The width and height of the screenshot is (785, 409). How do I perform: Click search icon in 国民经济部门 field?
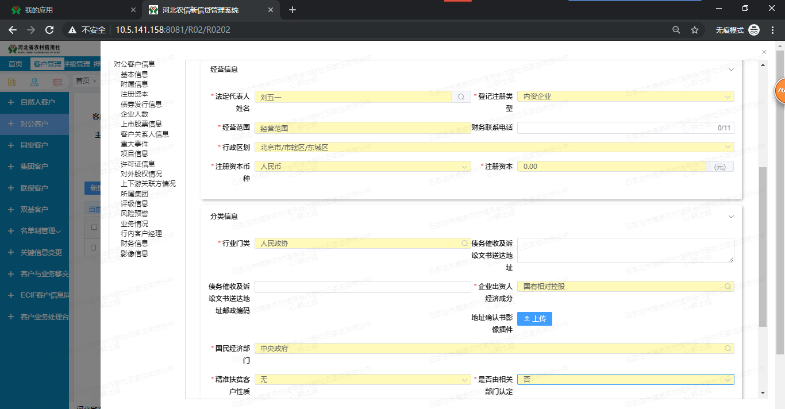(728, 349)
